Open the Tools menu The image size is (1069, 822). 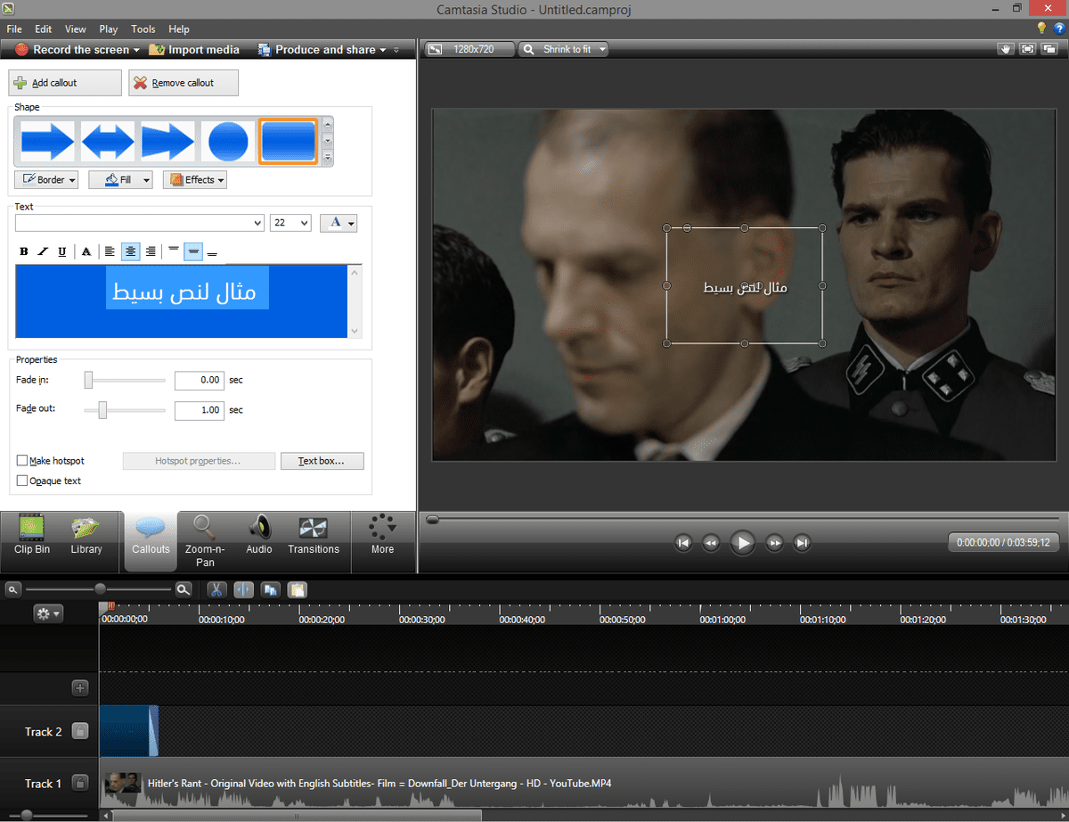pyautogui.click(x=143, y=29)
